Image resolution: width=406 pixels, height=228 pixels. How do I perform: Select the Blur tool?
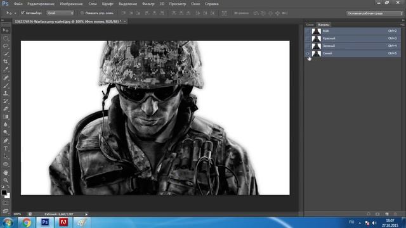(6, 125)
